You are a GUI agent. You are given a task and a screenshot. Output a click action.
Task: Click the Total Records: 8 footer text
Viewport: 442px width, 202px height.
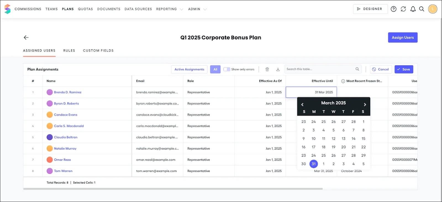(x=57, y=183)
